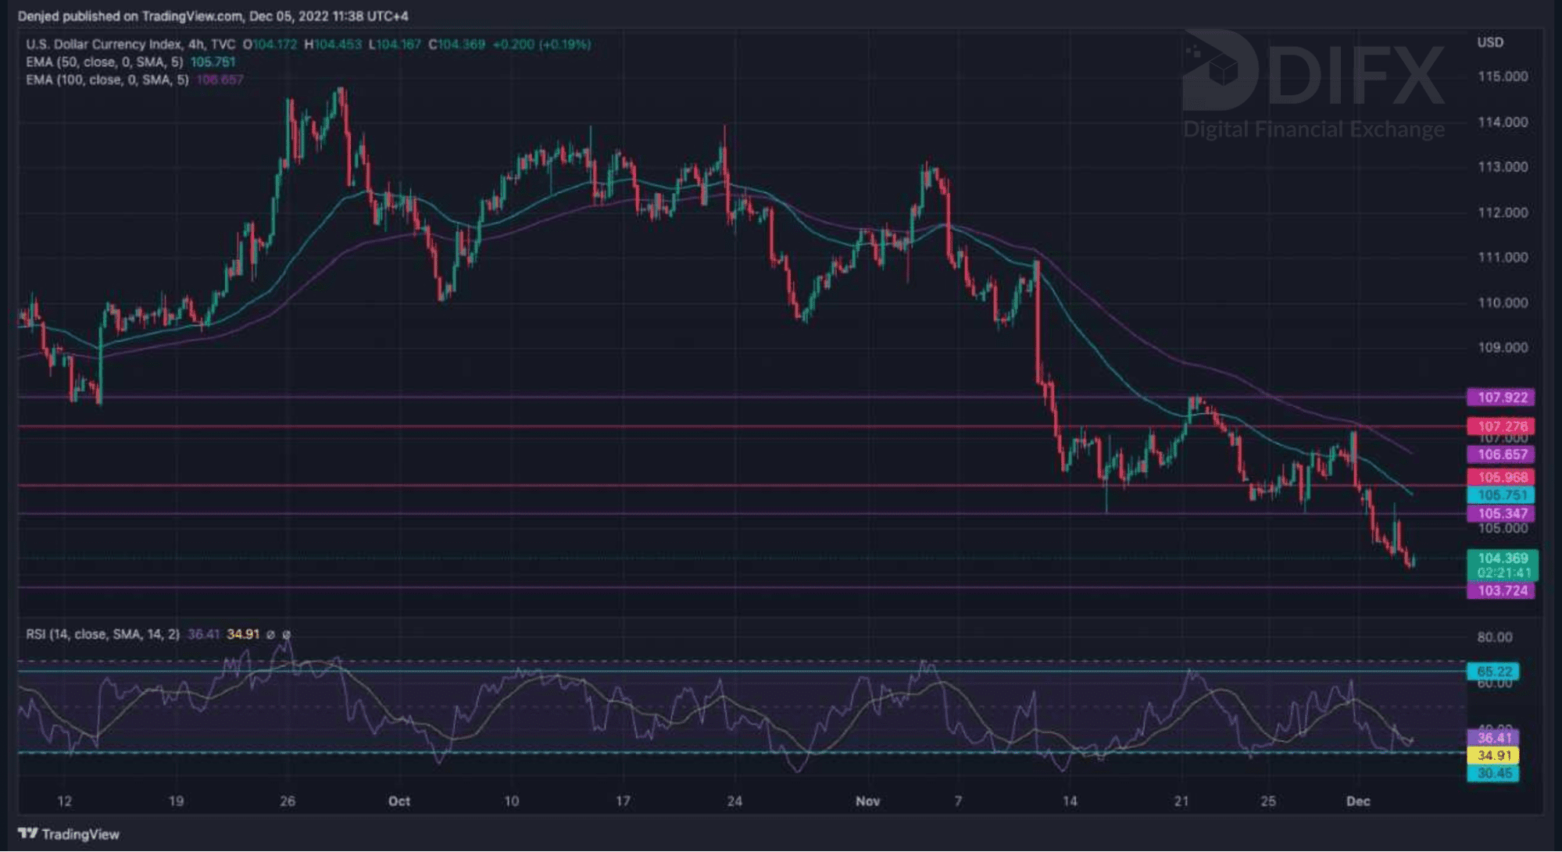Click the 105.751 teal EMA price tag

pos(1501,495)
